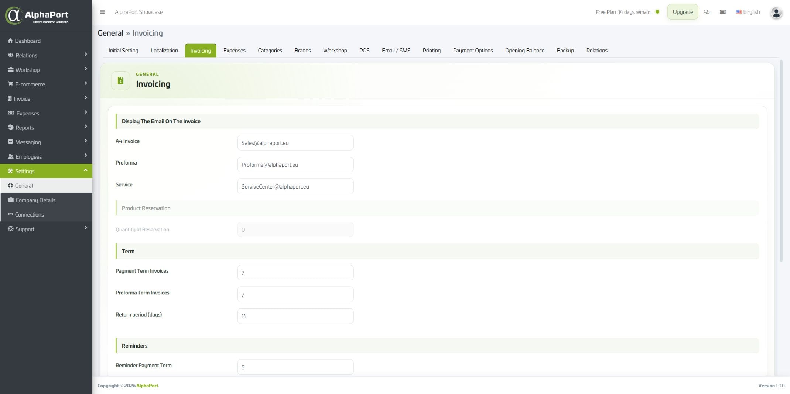Screen dimensions: 790x394
Task: Open the Printing tab
Action: tap(432, 51)
